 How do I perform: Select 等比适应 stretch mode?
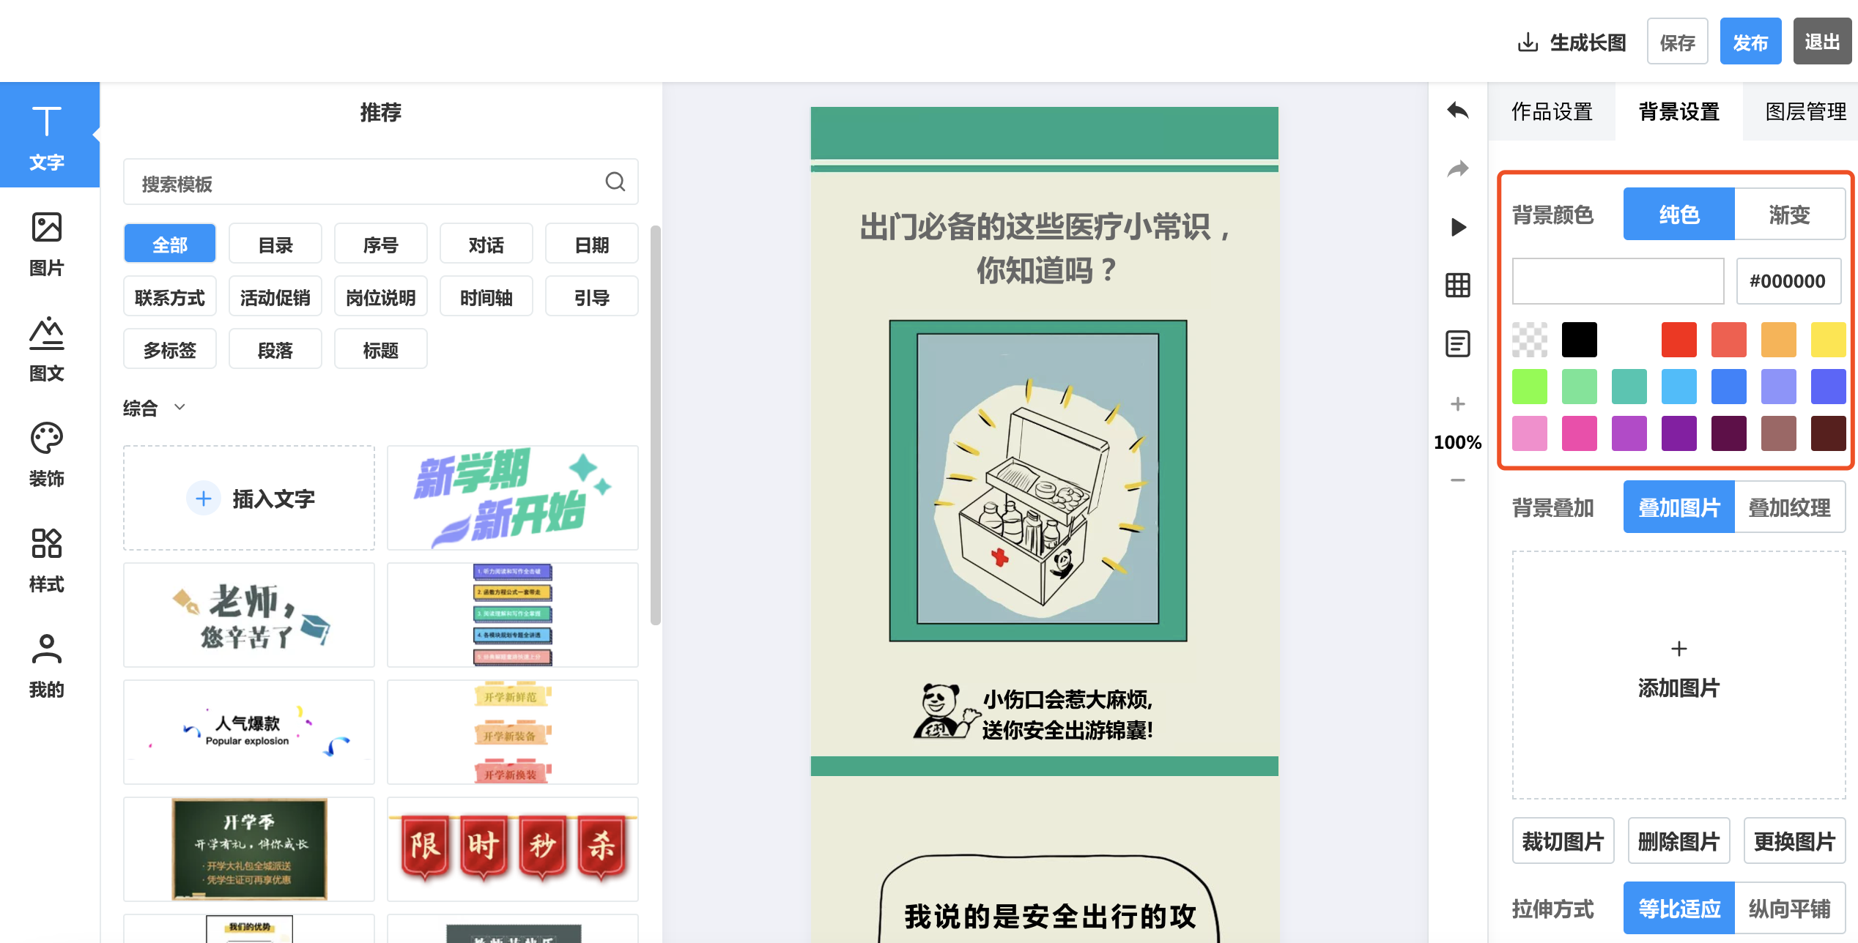coord(1679,908)
